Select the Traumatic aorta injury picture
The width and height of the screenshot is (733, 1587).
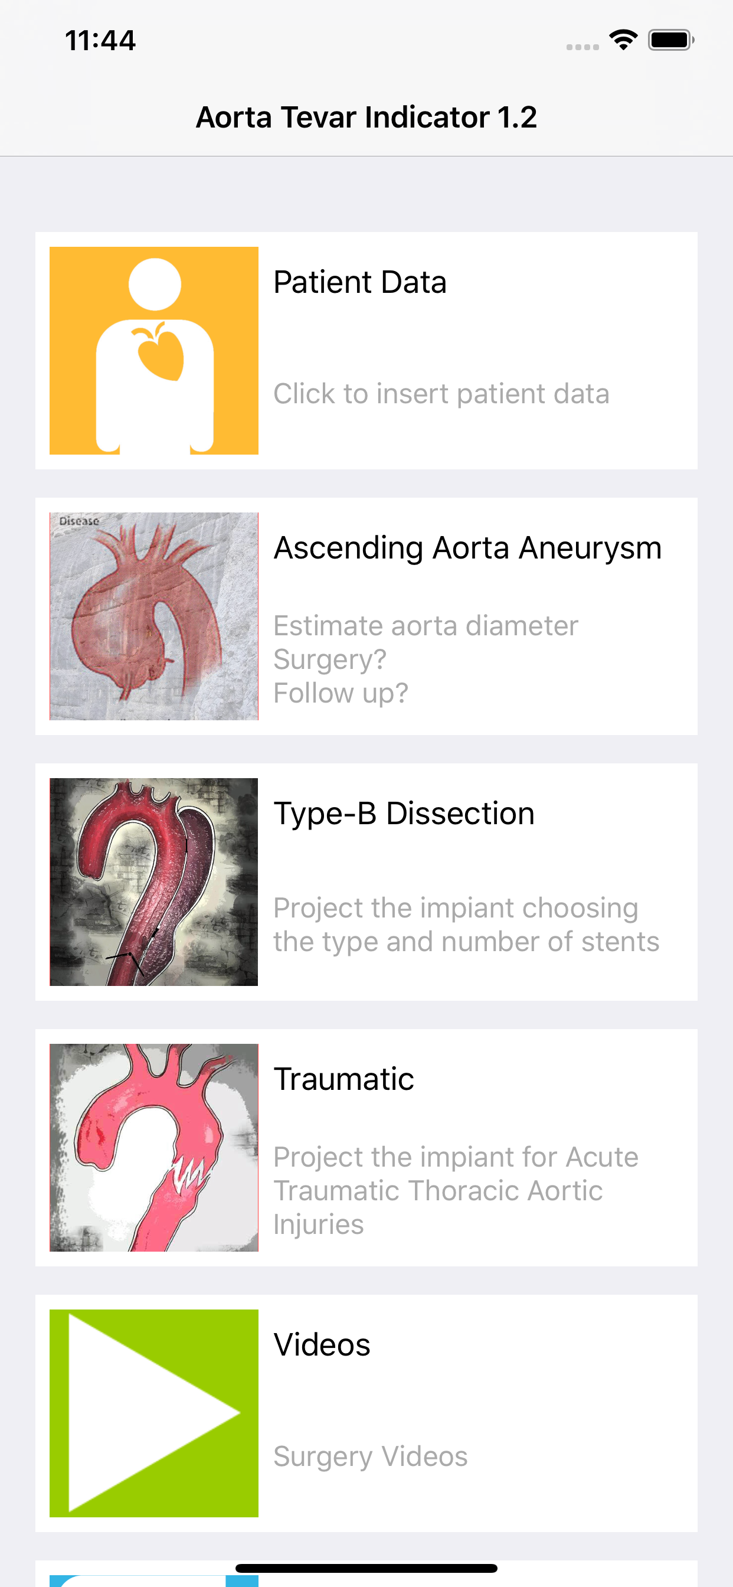[154, 1147]
